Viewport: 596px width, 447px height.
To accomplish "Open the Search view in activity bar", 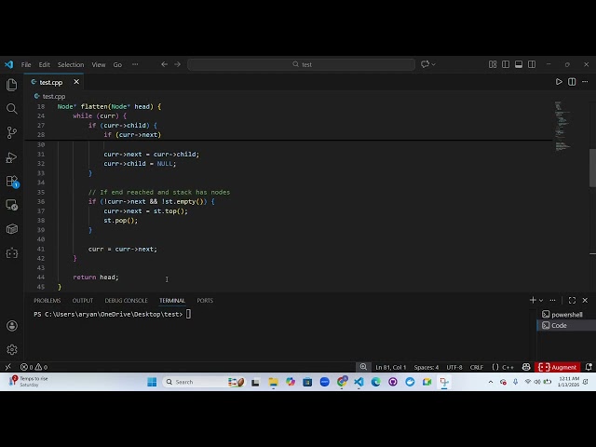I will coord(12,109).
